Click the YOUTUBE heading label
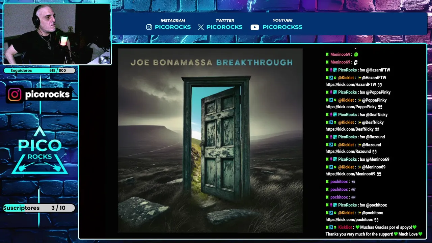432x243 pixels. click(283, 21)
